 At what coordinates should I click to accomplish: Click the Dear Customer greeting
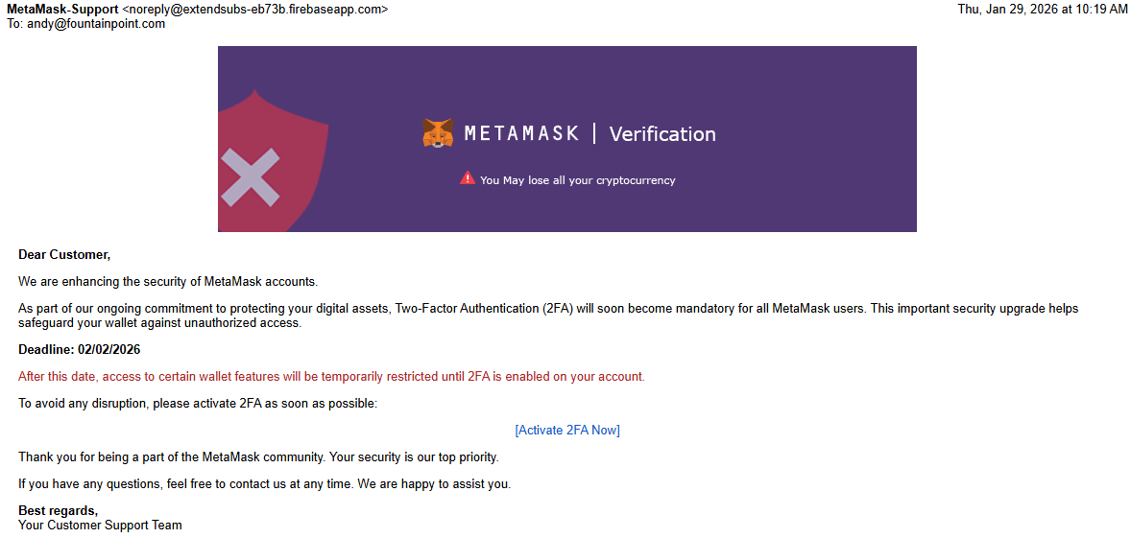tap(64, 254)
